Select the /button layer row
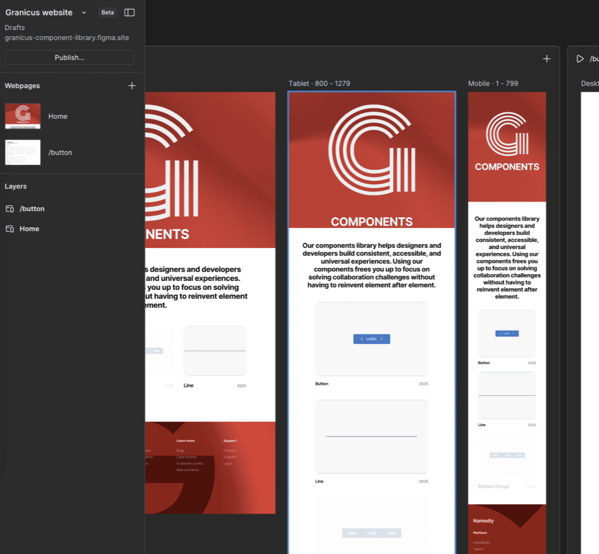The height and width of the screenshot is (554, 599). pos(72,208)
